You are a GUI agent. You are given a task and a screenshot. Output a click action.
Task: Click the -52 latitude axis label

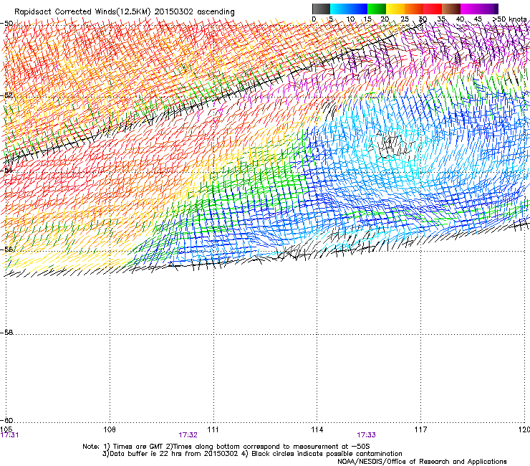pyautogui.click(x=6, y=95)
